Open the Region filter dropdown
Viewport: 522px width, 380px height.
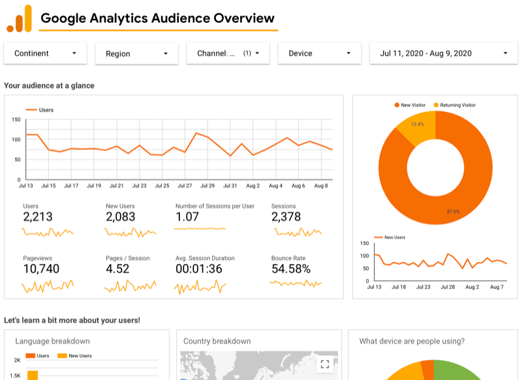click(x=136, y=53)
